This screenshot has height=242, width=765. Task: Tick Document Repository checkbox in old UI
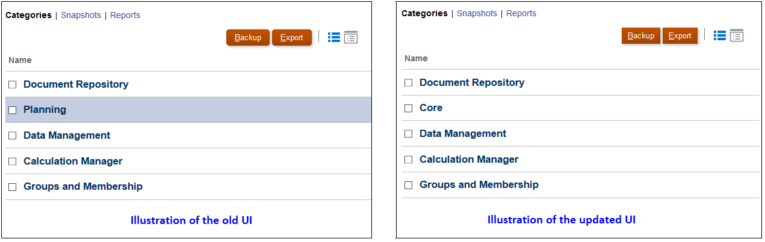tap(13, 85)
